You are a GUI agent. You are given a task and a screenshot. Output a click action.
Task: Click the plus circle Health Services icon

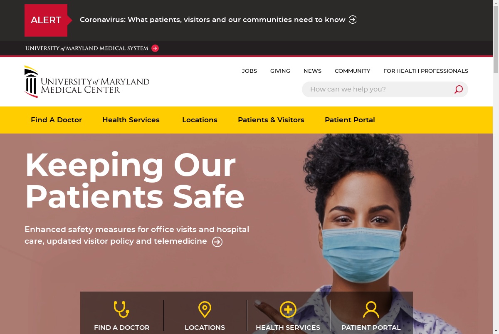(x=288, y=310)
